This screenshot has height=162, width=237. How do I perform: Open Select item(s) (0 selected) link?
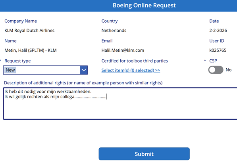pos(131,70)
